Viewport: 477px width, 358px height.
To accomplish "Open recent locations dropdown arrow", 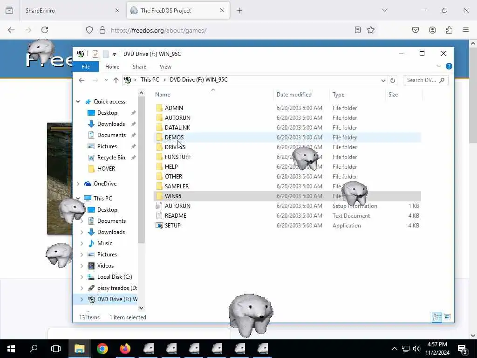I will [106, 80].
